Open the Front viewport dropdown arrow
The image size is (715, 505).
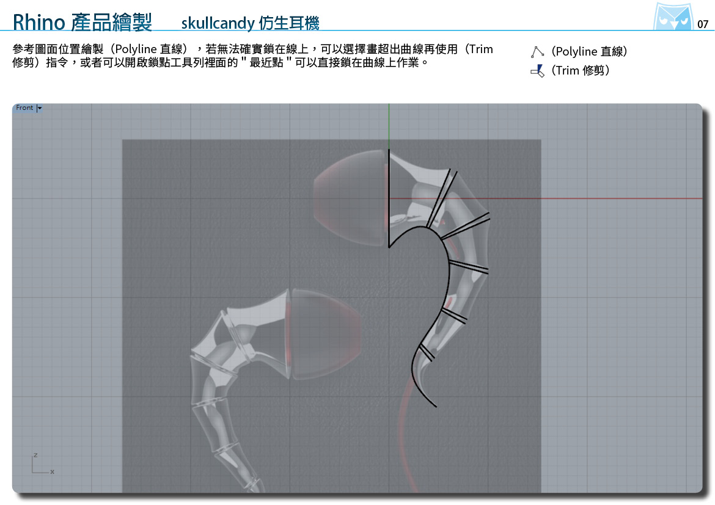[x=39, y=108]
